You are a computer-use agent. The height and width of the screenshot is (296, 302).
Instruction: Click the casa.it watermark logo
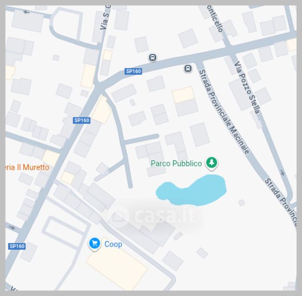(151, 215)
